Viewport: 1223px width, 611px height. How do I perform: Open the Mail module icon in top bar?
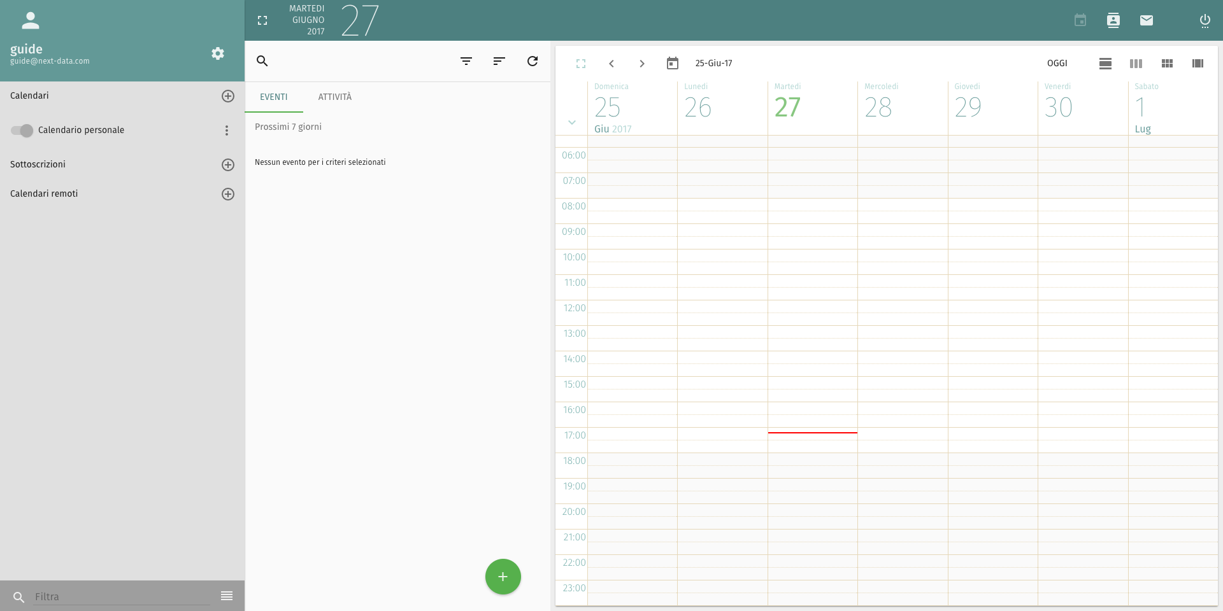1147,20
